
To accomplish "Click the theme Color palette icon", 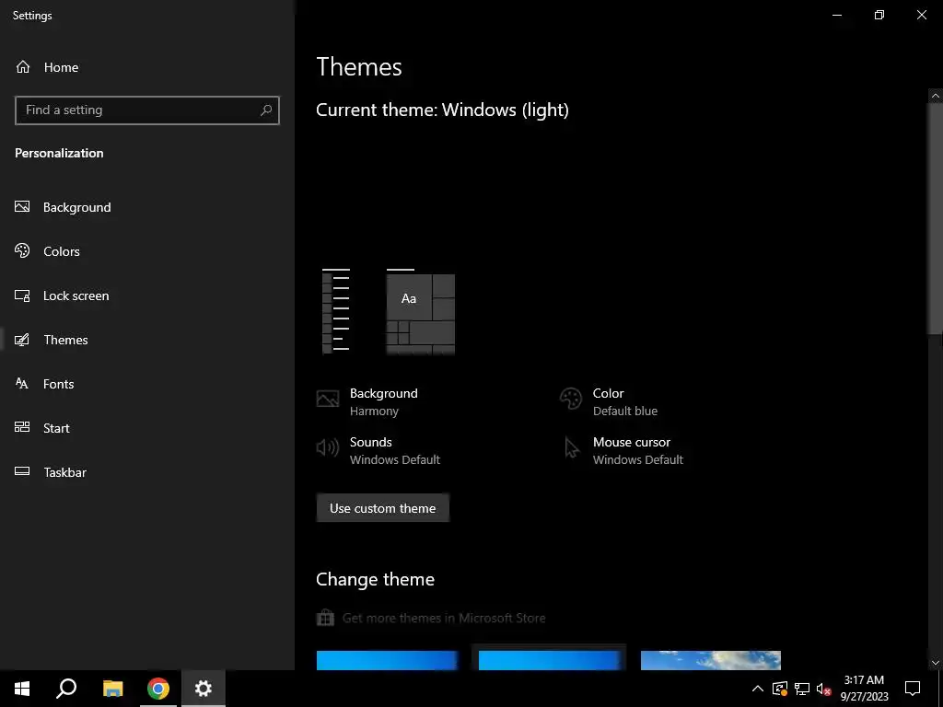I will click(x=571, y=399).
